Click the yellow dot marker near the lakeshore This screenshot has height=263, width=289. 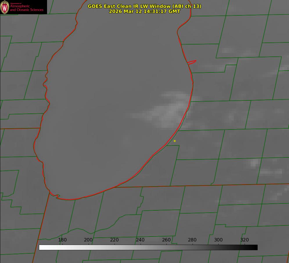point(175,141)
